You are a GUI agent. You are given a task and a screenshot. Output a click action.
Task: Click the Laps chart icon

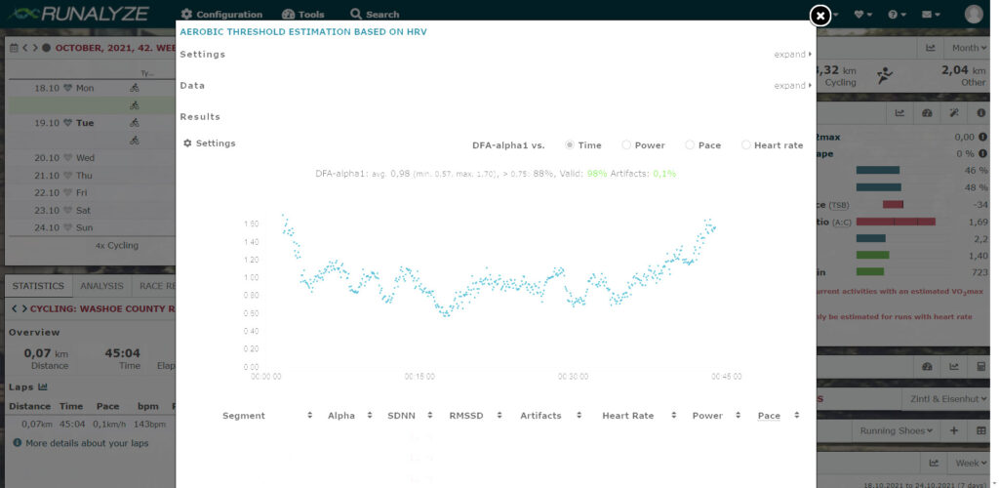[x=42, y=387]
